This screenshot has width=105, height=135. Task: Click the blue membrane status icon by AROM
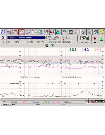pos(50,42)
